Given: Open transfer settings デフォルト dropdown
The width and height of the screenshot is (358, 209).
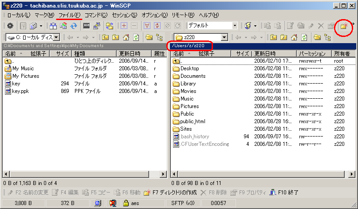Looking at the screenshot, I should [x=235, y=25].
